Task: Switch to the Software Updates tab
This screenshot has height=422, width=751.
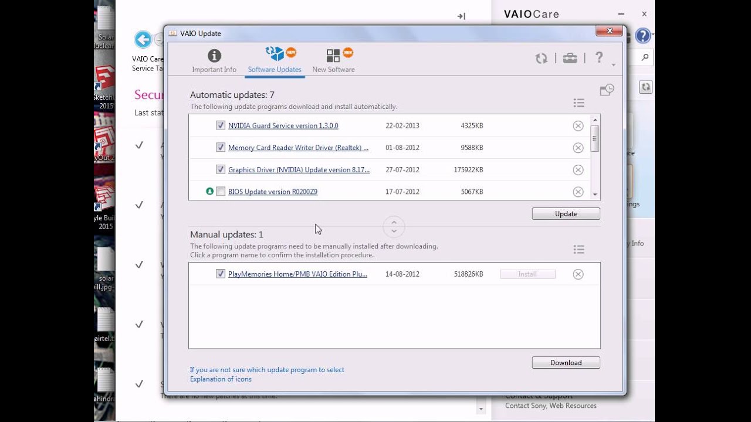Action: 275,62
